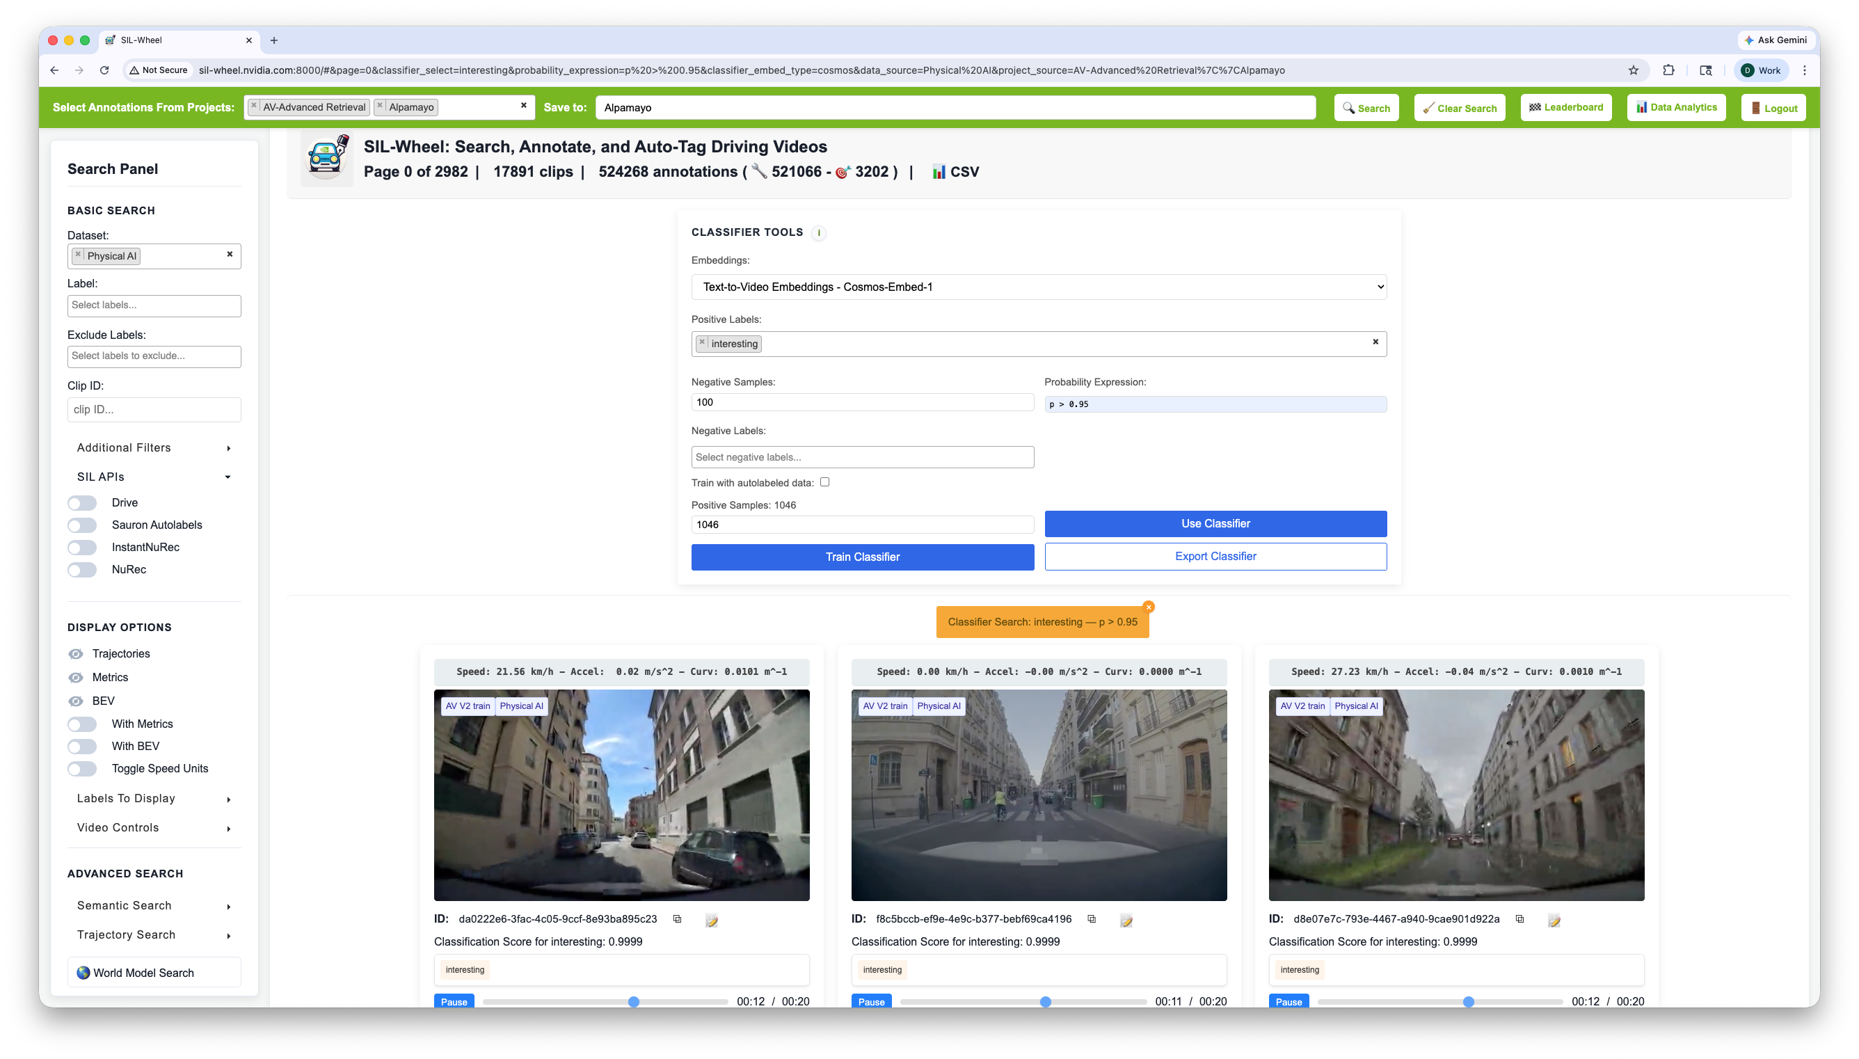Click Clear Search
The image size is (1859, 1059).
click(1459, 108)
